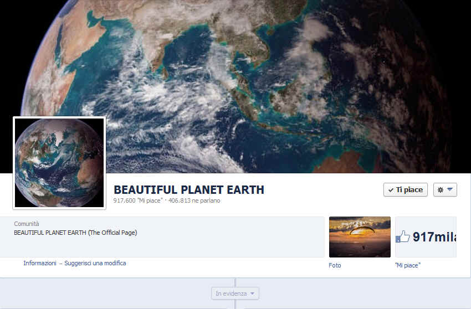Click the 'Comunità' category label
Viewport: 471px width, 309px height.
click(27, 224)
